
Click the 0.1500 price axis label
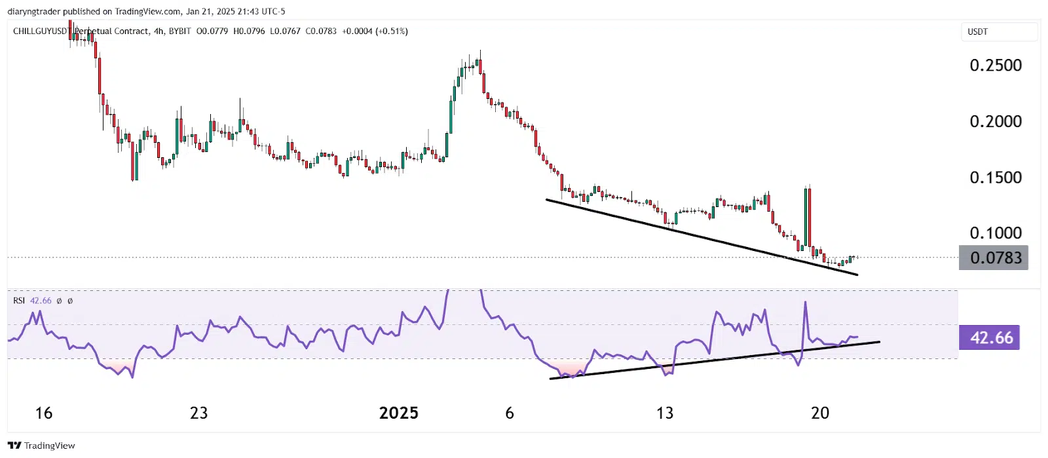[995, 178]
